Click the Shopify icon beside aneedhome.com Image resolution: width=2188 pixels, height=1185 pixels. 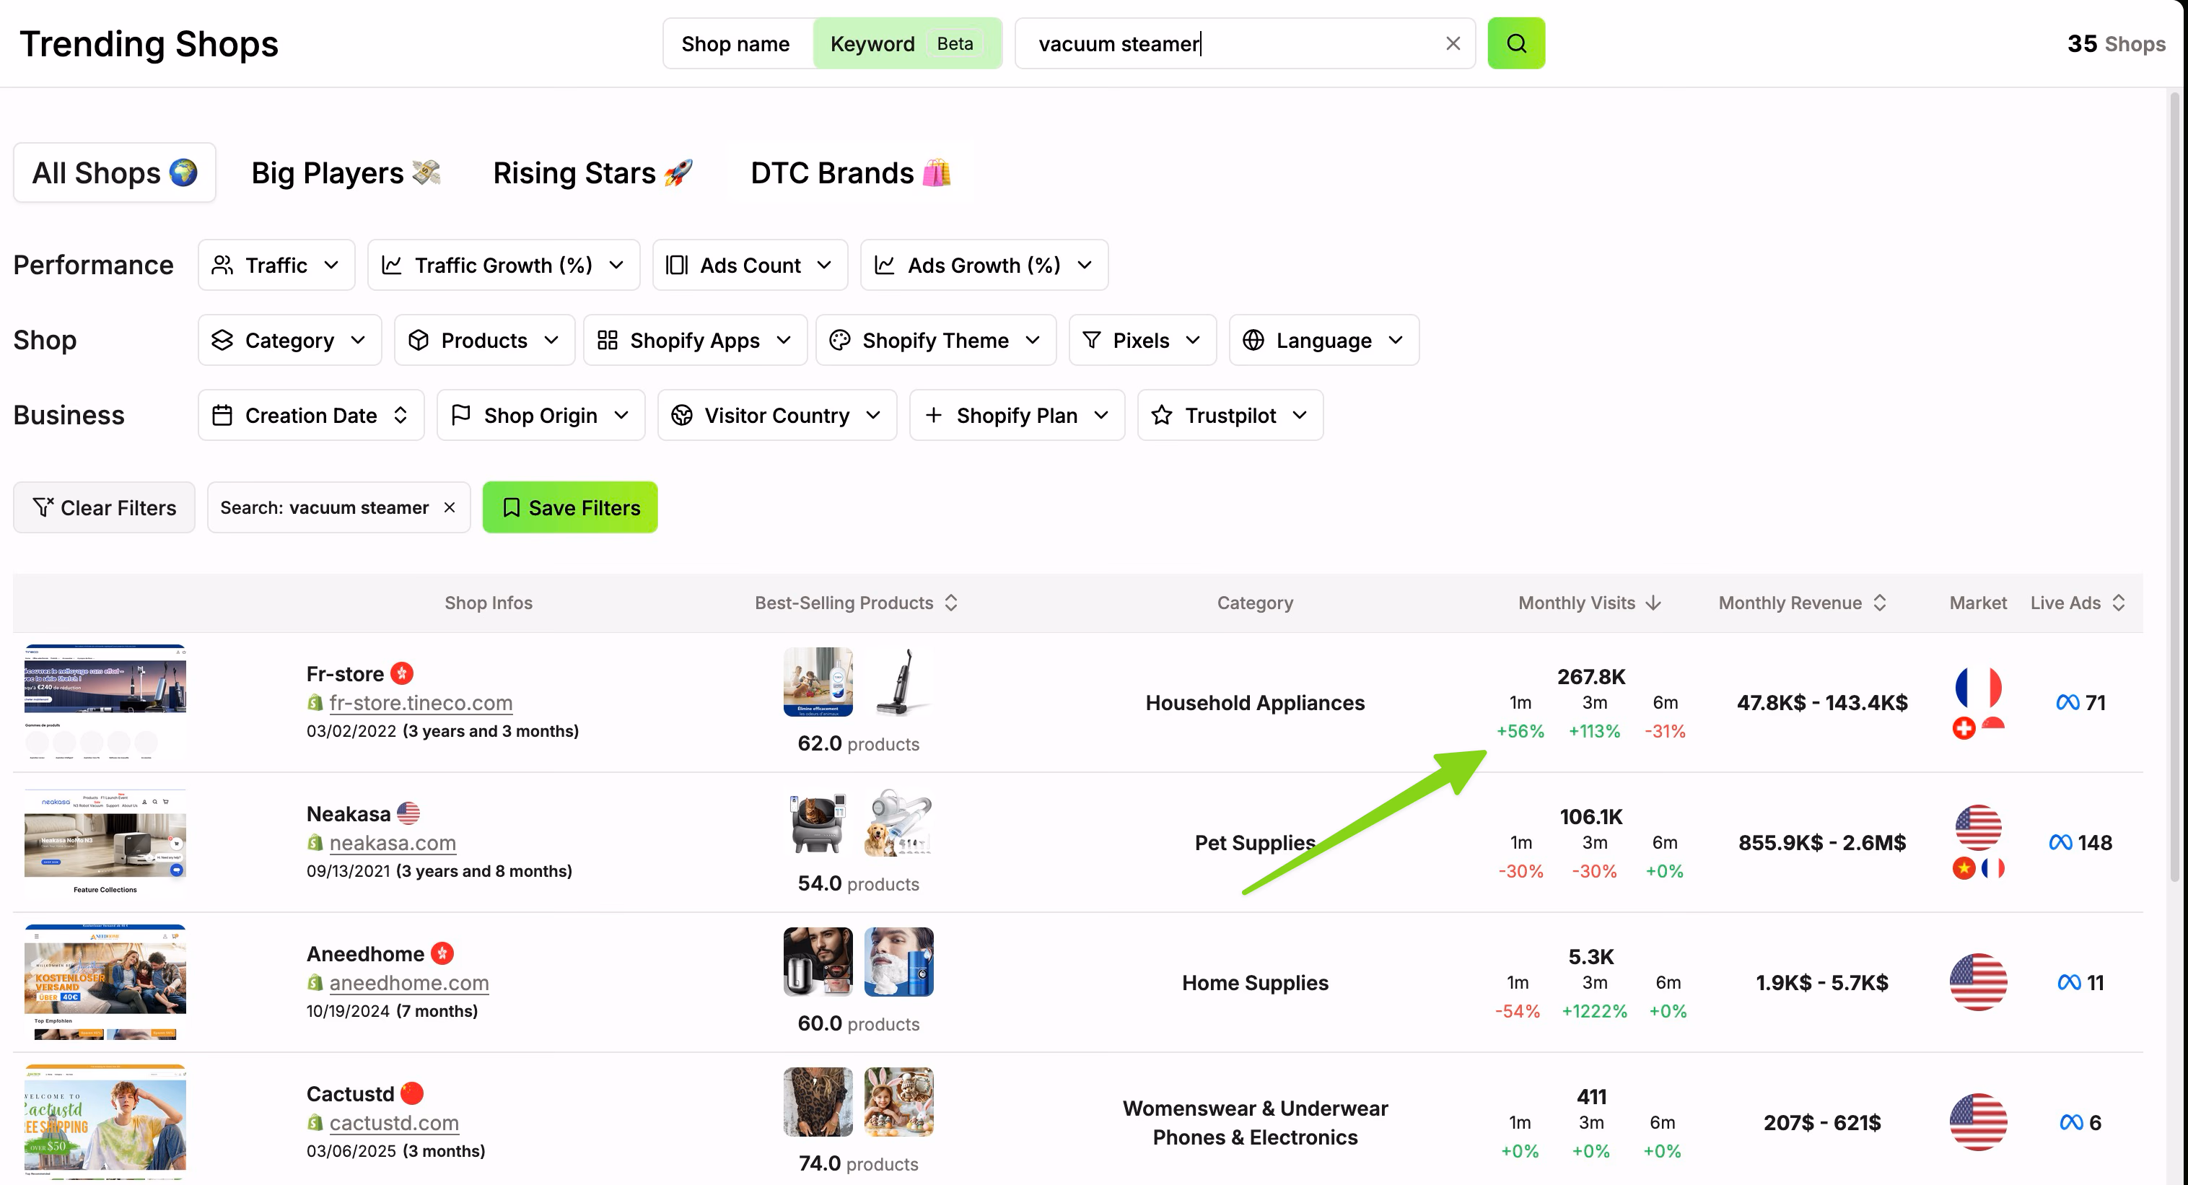(315, 983)
